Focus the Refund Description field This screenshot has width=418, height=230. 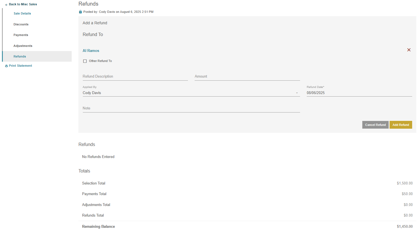coord(135,76)
